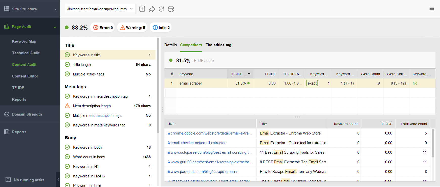Image resolution: width=440 pixels, height=187 pixels.
Task: Click the competitors table vertical scrollbar
Action: [x=433, y=143]
